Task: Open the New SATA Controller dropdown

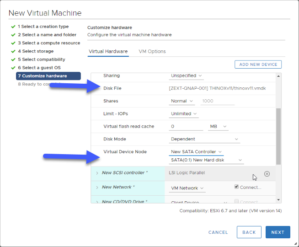Action: (196, 152)
